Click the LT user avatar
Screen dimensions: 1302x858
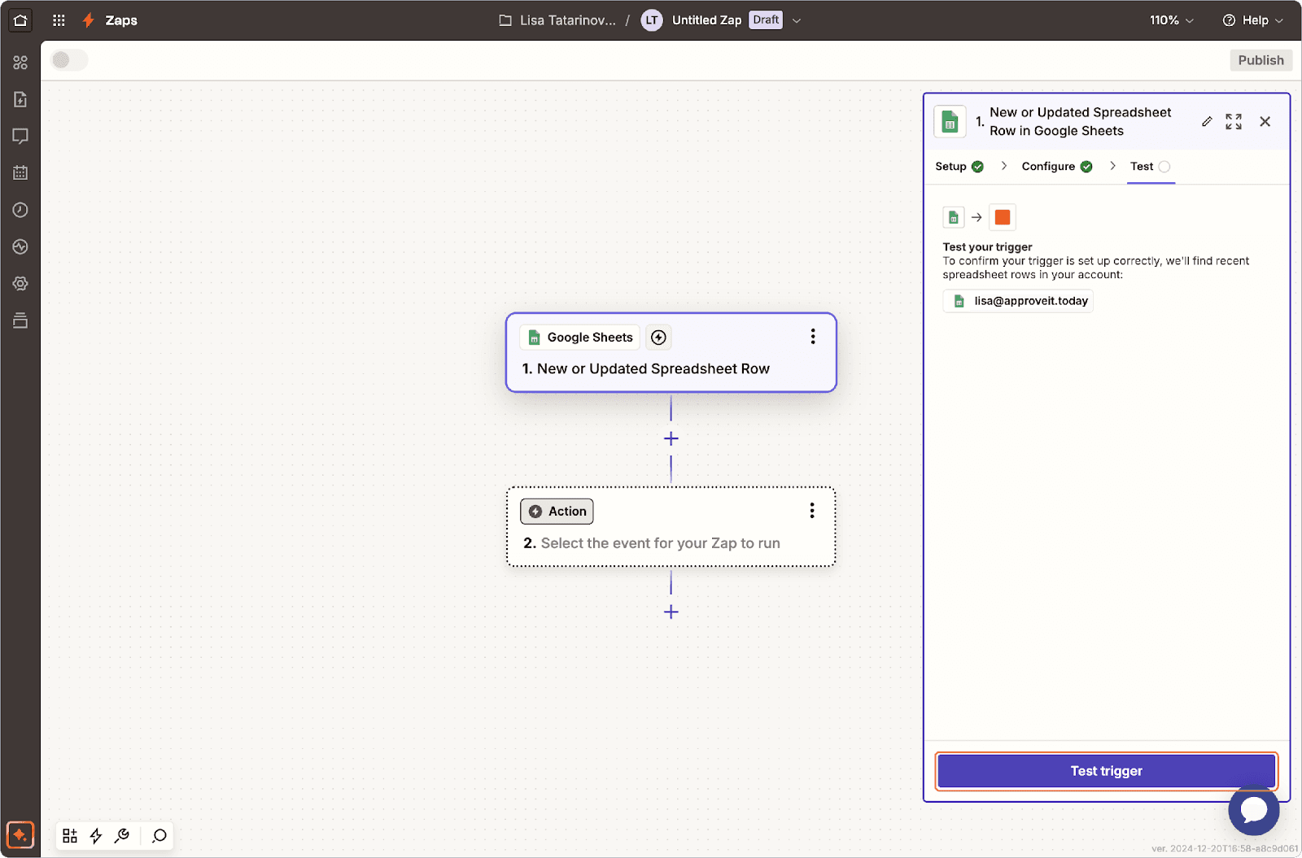click(652, 20)
